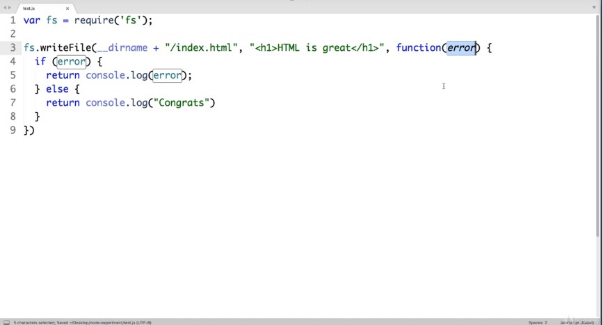Click the previous tab arrow
This screenshot has height=325, width=603.
pos(4,8)
